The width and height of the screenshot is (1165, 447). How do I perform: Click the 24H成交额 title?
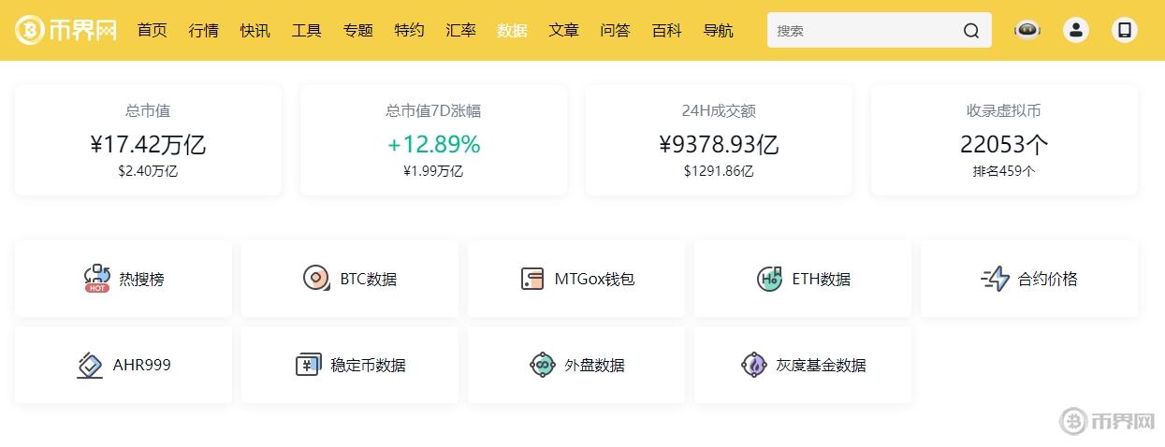pos(719,110)
